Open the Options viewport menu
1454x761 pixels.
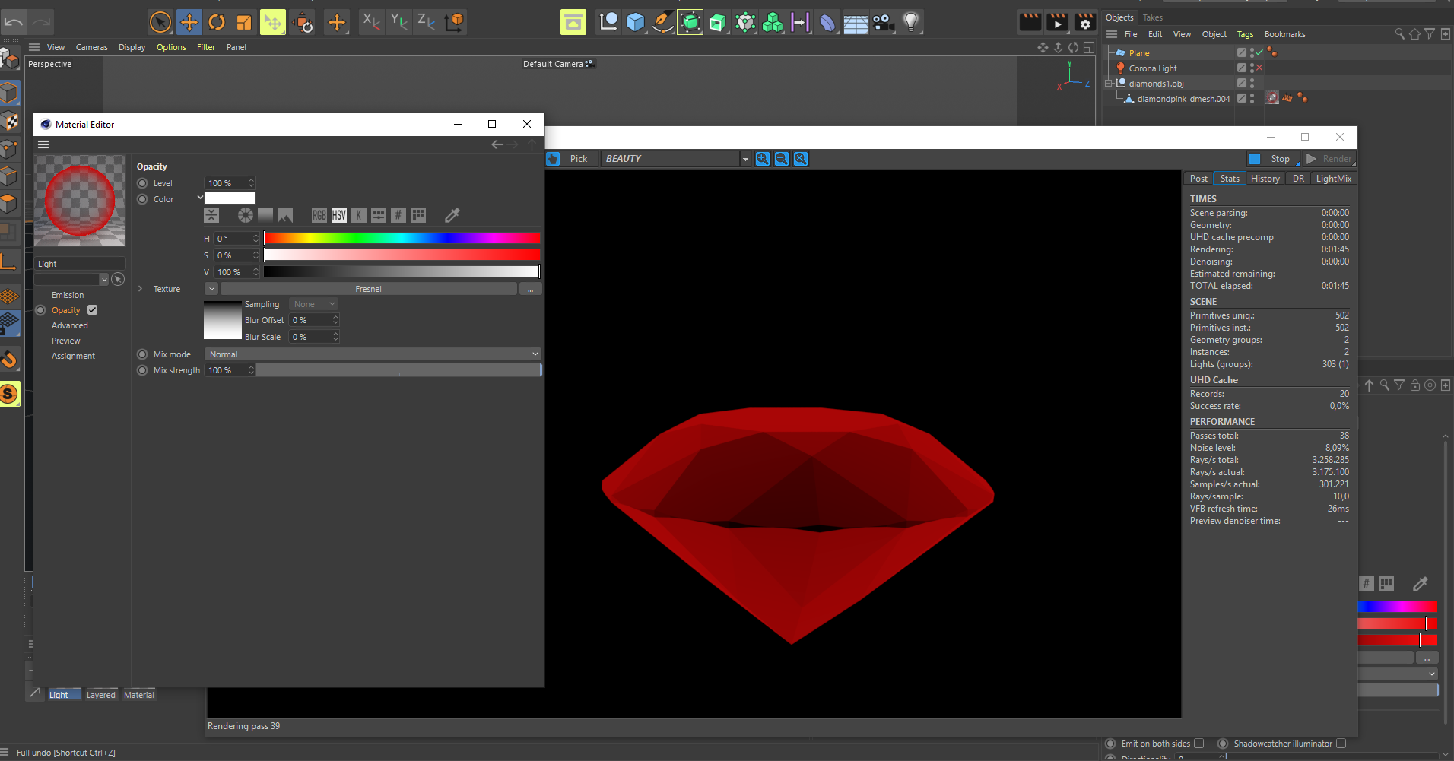click(171, 47)
